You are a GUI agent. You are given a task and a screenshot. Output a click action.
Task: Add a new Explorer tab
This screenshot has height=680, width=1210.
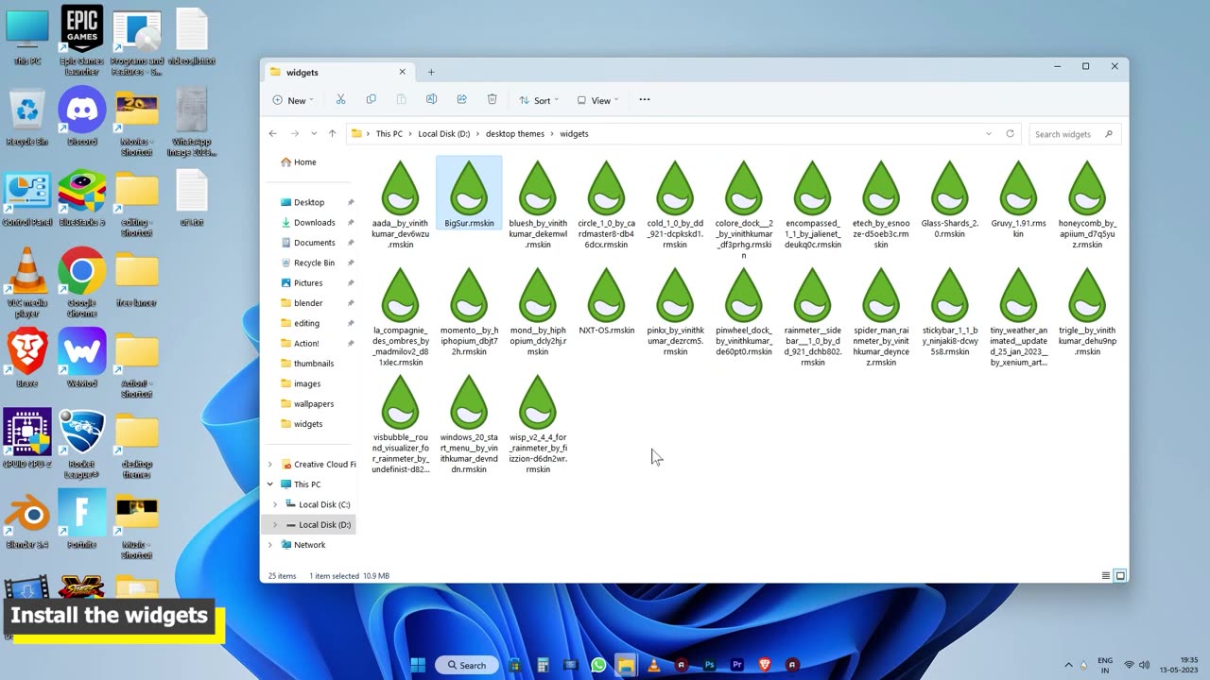click(x=431, y=72)
